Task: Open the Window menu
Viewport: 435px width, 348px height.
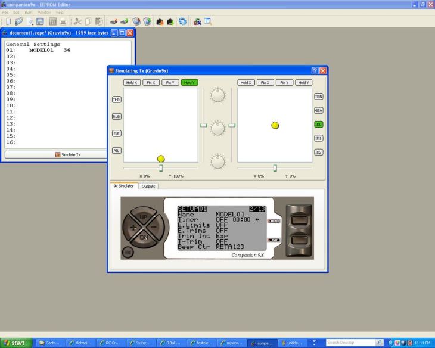Action: pyautogui.click(x=44, y=12)
